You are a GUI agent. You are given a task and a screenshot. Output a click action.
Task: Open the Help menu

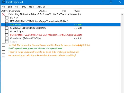pyautogui.click(x=31, y=7)
